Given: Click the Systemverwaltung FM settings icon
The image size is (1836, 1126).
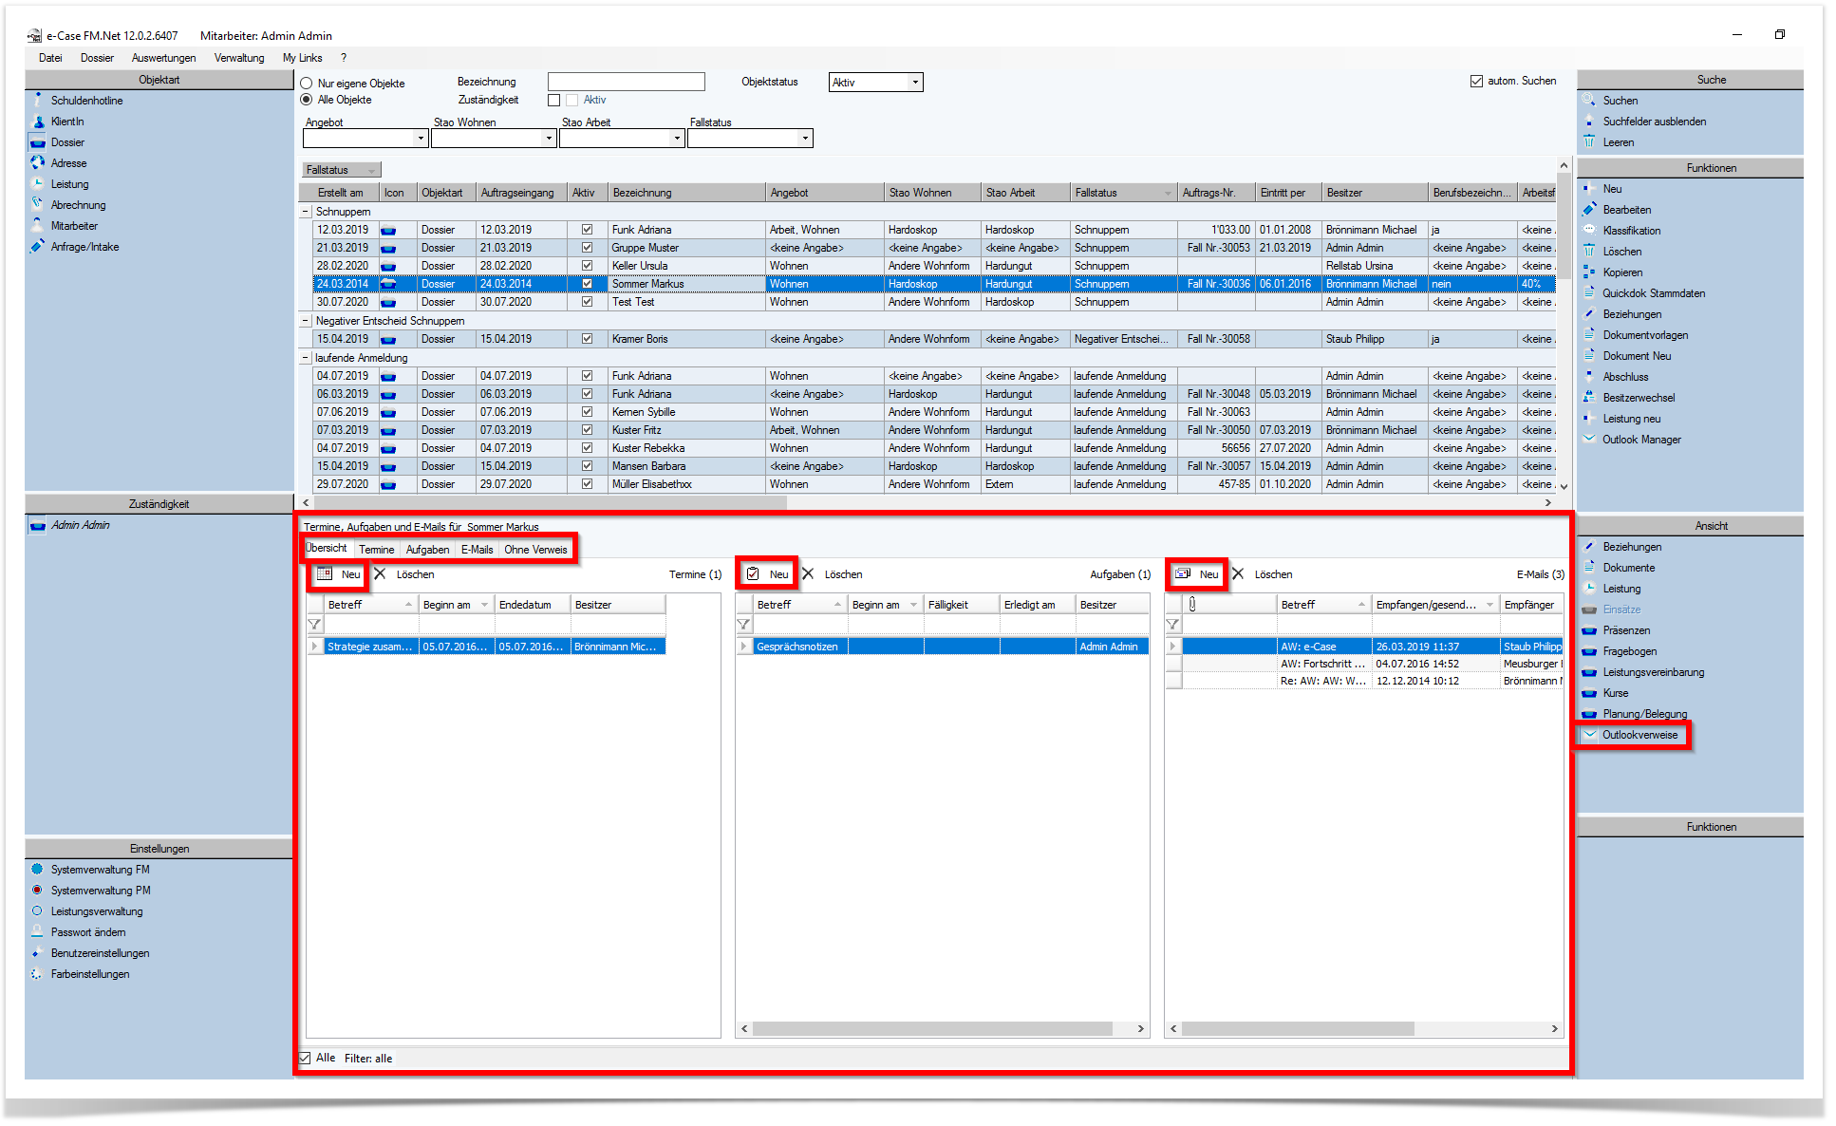Looking at the screenshot, I should (38, 869).
